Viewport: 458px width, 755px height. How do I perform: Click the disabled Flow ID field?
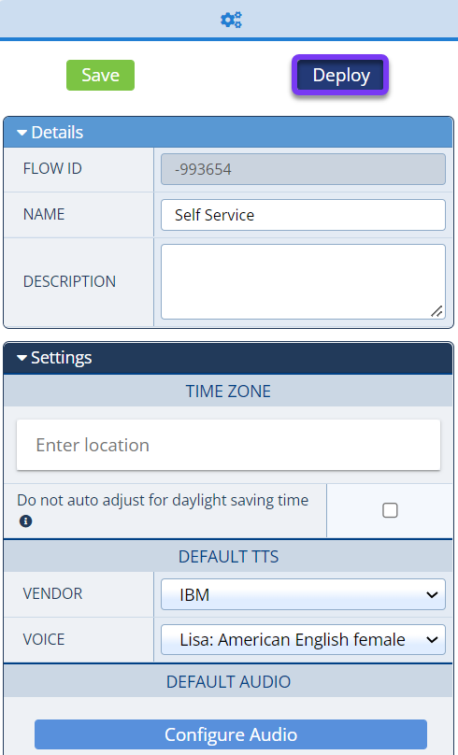(303, 169)
